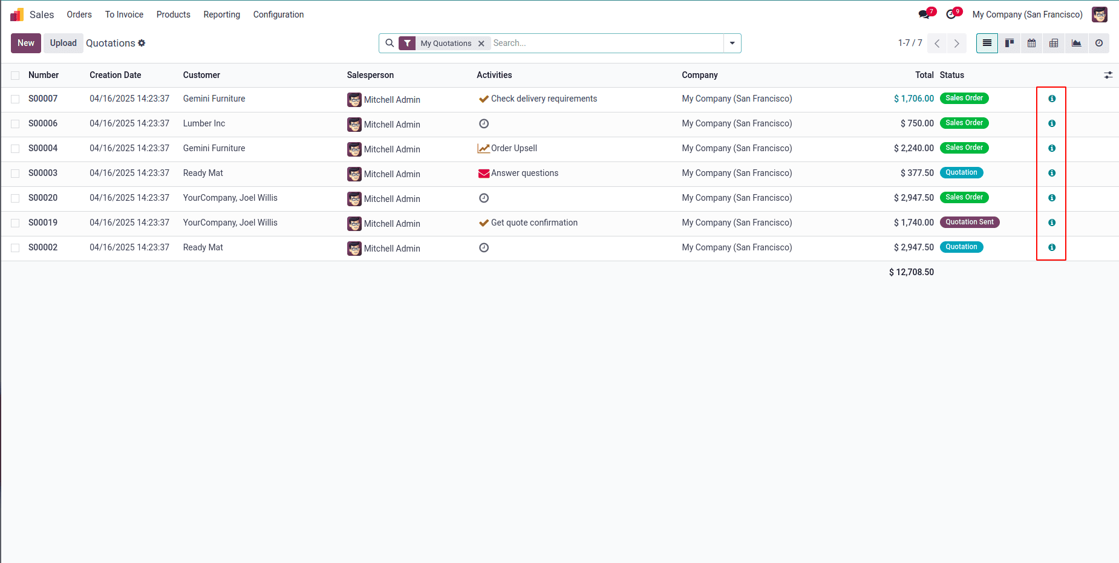Select checkbox for S00003
The image size is (1119, 563).
point(15,174)
